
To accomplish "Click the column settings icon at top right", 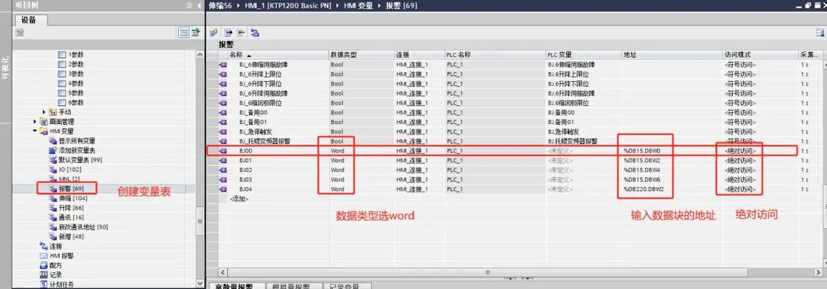I will coord(820,33).
